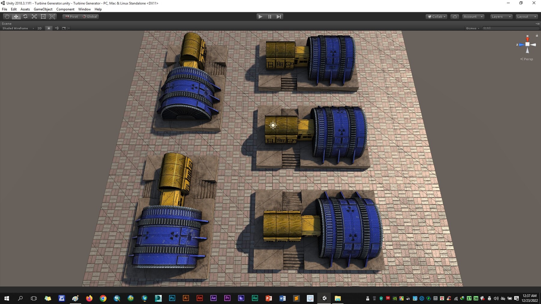Select the Rotate tool
541x304 pixels.
[25, 17]
